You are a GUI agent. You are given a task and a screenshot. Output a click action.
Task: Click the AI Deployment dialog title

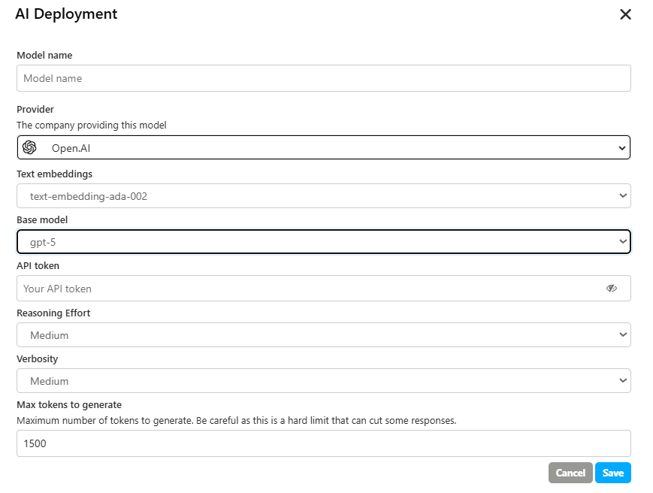point(66,14)
